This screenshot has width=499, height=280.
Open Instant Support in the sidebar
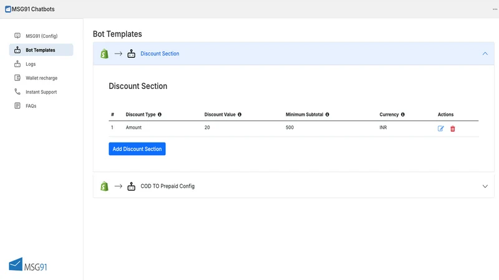[x=41, y=91]
